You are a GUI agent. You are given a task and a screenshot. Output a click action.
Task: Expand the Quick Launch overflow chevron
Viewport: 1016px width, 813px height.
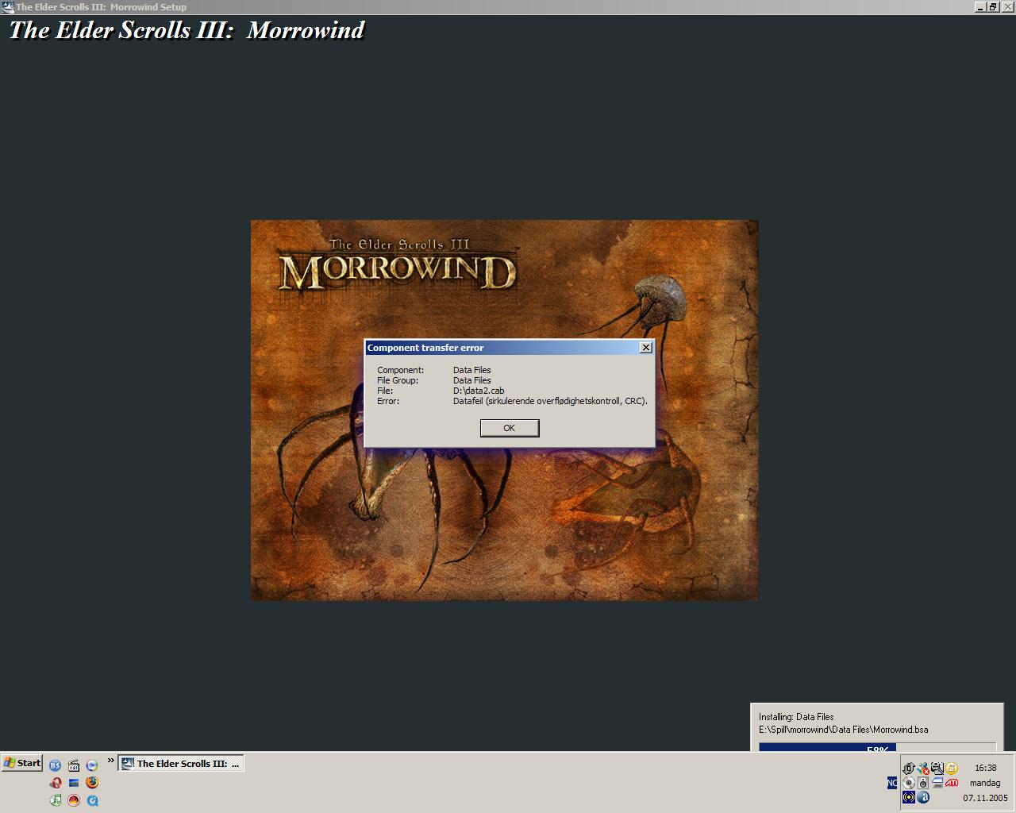[x=111, y=761]
